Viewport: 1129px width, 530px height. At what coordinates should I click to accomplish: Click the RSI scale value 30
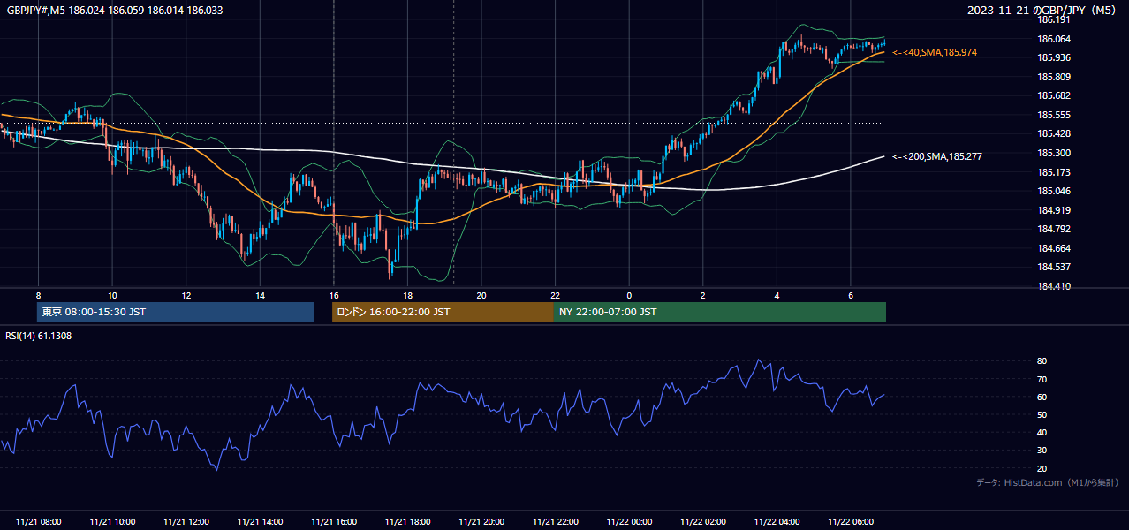(1042, 450)
